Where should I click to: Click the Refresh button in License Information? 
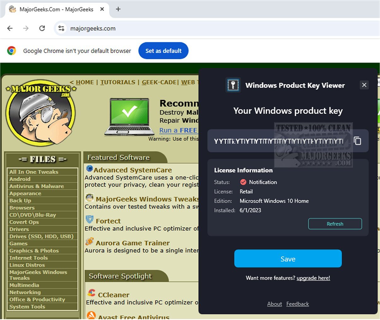pyautogui.click(x=335, y=224)
